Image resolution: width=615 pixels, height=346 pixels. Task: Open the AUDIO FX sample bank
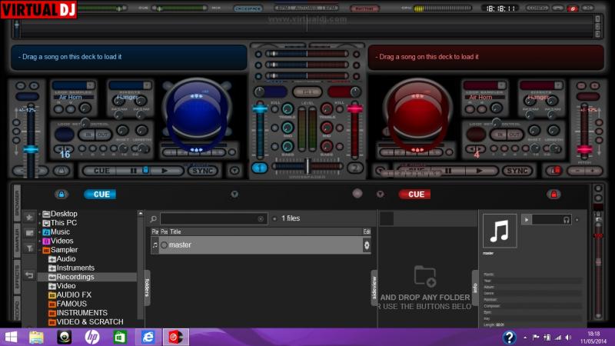click(74, 295)
